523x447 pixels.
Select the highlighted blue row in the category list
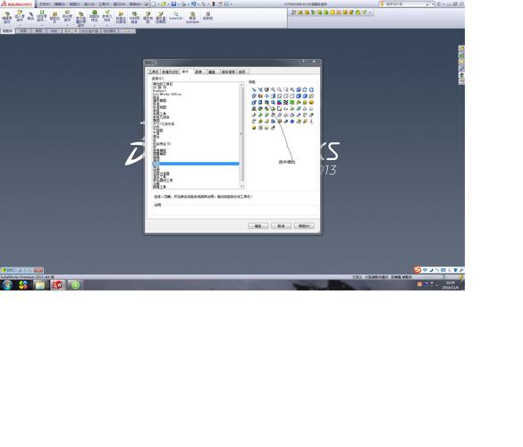196,164
